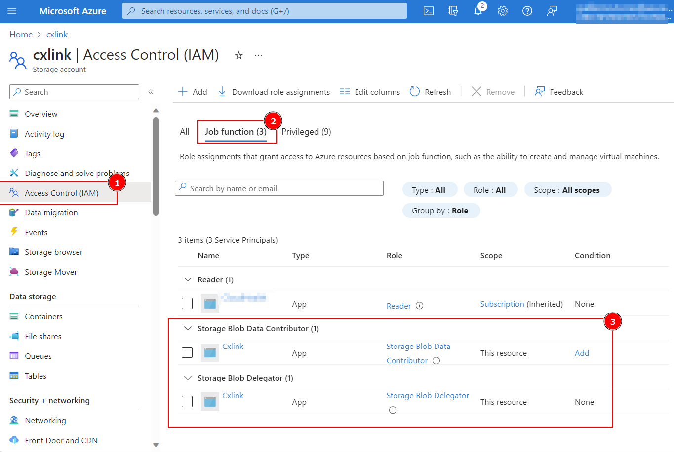This screenshot has width=674, height=452.
Task: Open the Role : All filter
Action: tap(490, 190)
